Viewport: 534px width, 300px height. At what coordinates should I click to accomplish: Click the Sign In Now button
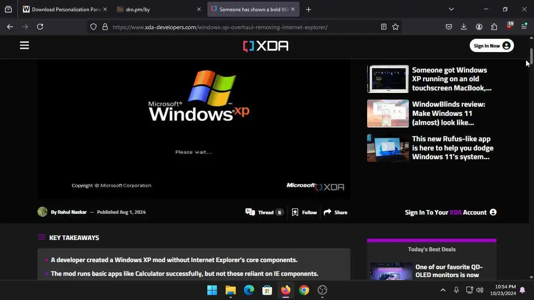tap(492, 46)
